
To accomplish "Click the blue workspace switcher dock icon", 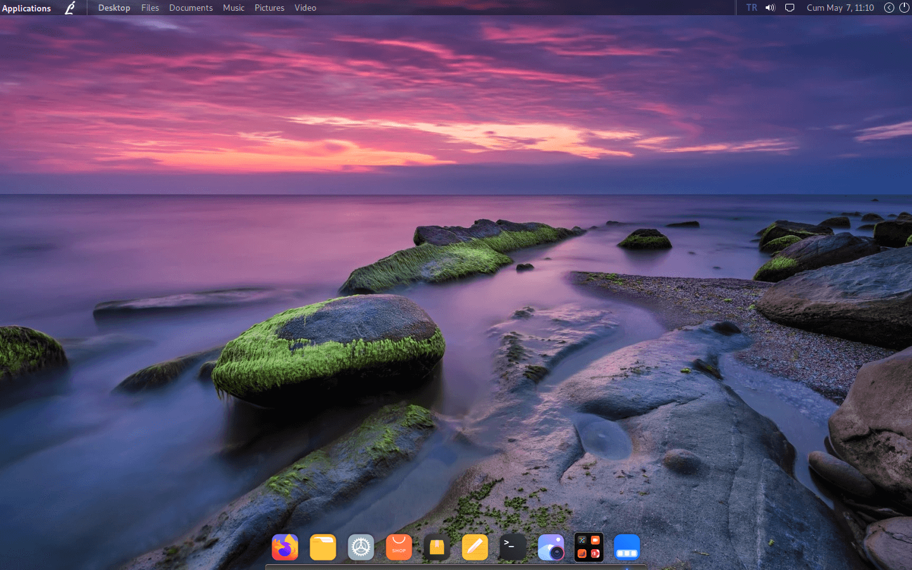I will 627,547.
